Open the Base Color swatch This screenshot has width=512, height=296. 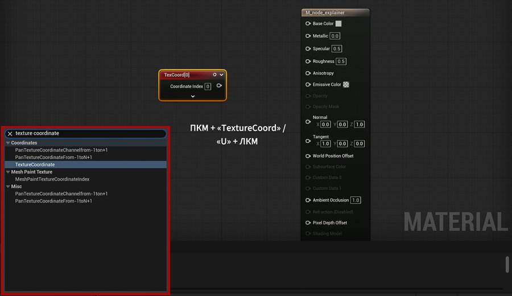(x=338, y=23)
